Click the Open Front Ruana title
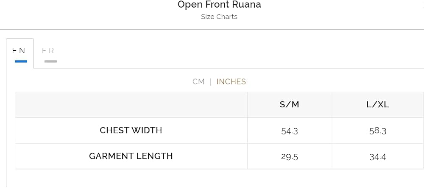Screen dimensions: 424x188 219,5
